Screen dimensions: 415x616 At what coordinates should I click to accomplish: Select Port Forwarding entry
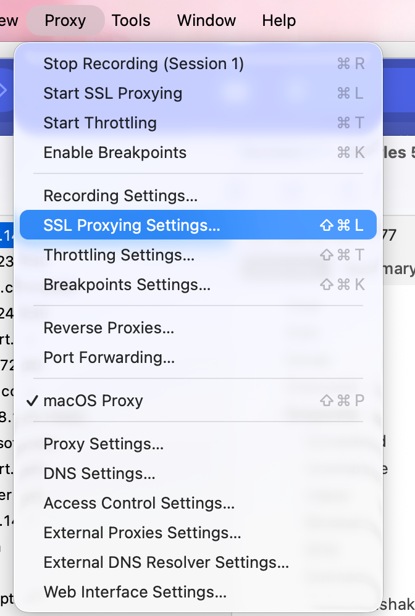(x=109, y=357)
